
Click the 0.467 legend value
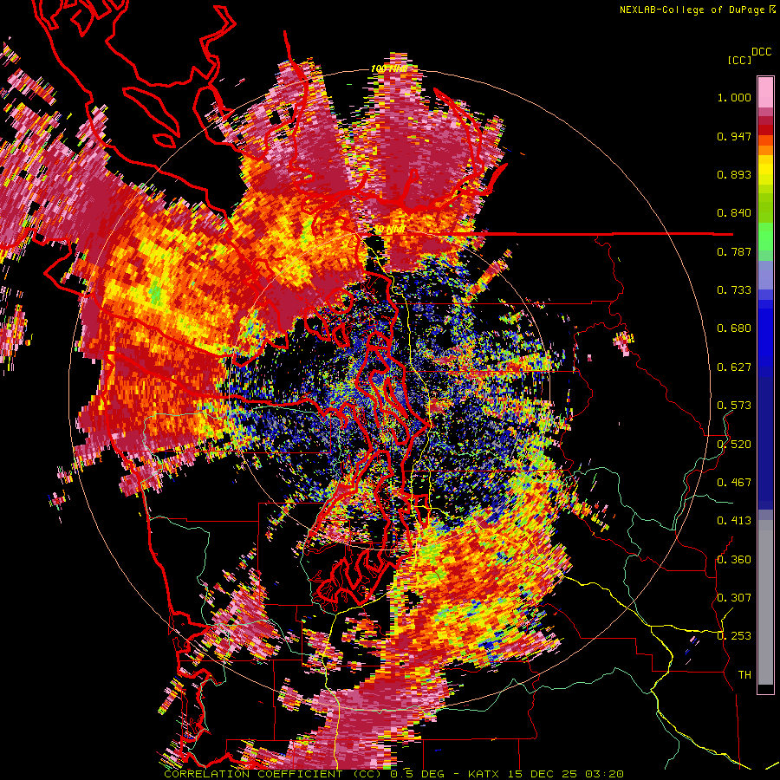(734, 482)
